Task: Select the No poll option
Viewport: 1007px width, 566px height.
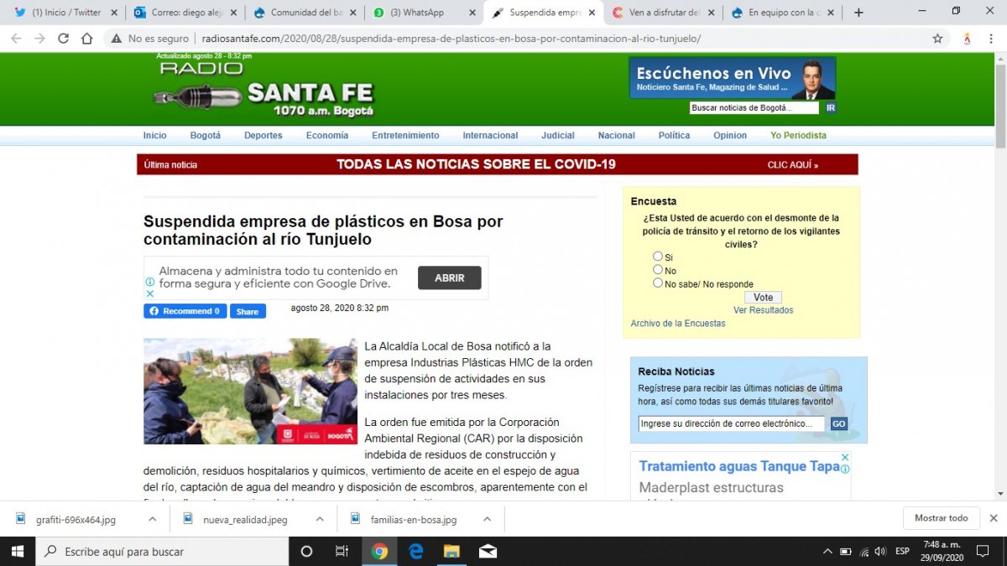Action: click(x=658, y=270)
